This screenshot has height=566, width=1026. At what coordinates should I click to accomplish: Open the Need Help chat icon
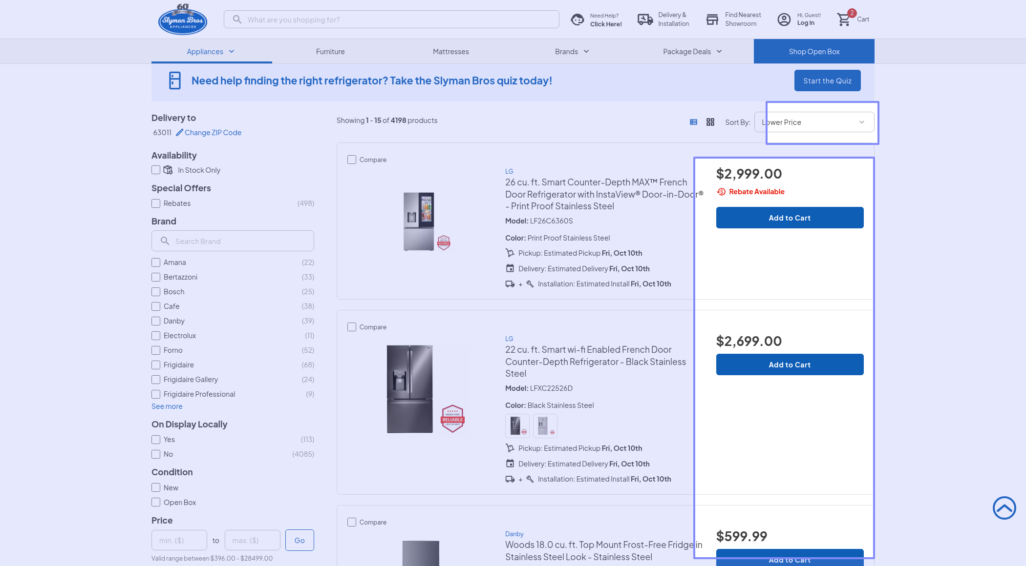[x=577, y=20]
